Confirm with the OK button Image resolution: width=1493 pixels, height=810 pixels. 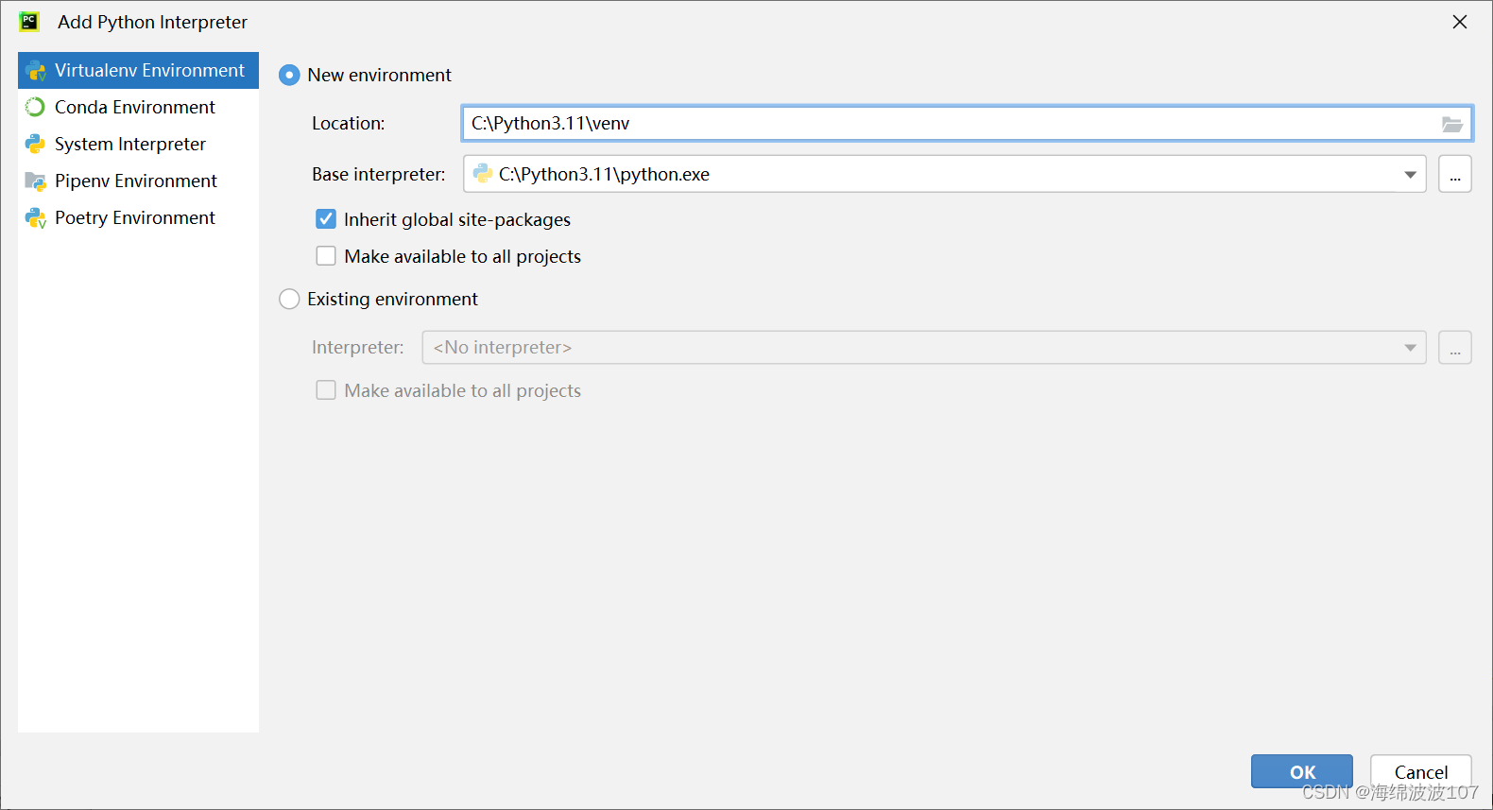pos(1302,771)
